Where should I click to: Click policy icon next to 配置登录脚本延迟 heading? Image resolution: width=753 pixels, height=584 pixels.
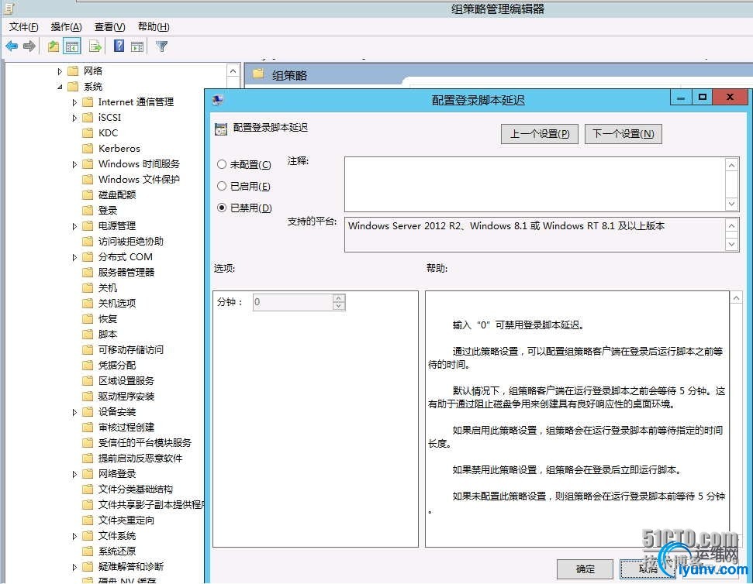click(x=221, y=129)
